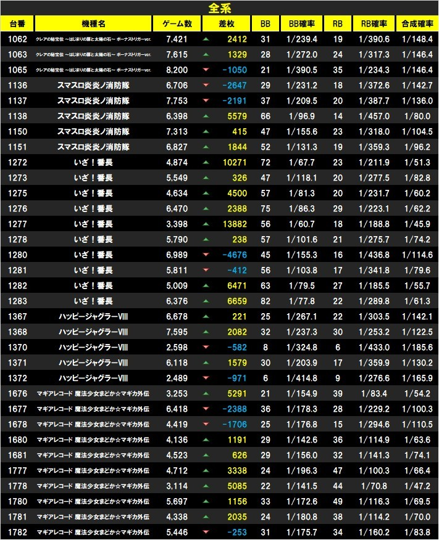This screenshot has height=540, width=439.
Task: Select machine number 1680
Action: (x=17, y=440)
